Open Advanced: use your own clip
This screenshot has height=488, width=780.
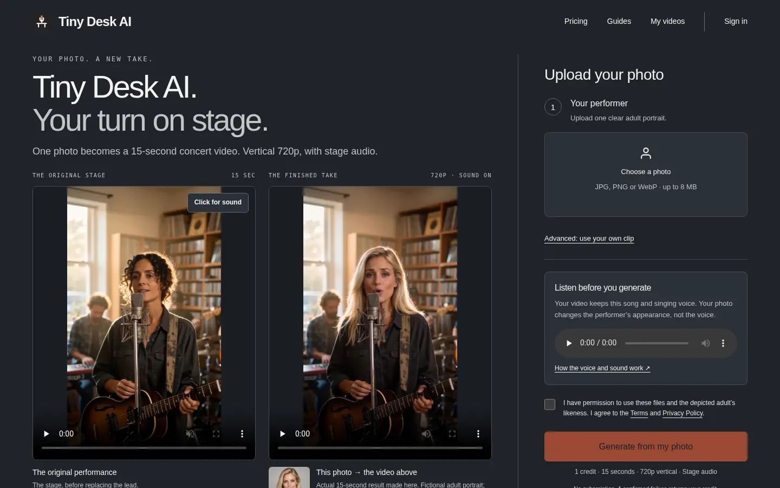pyautogui.click(x=589, y=239)
